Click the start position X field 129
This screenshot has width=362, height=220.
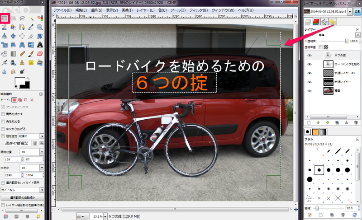tap(12, 159)
